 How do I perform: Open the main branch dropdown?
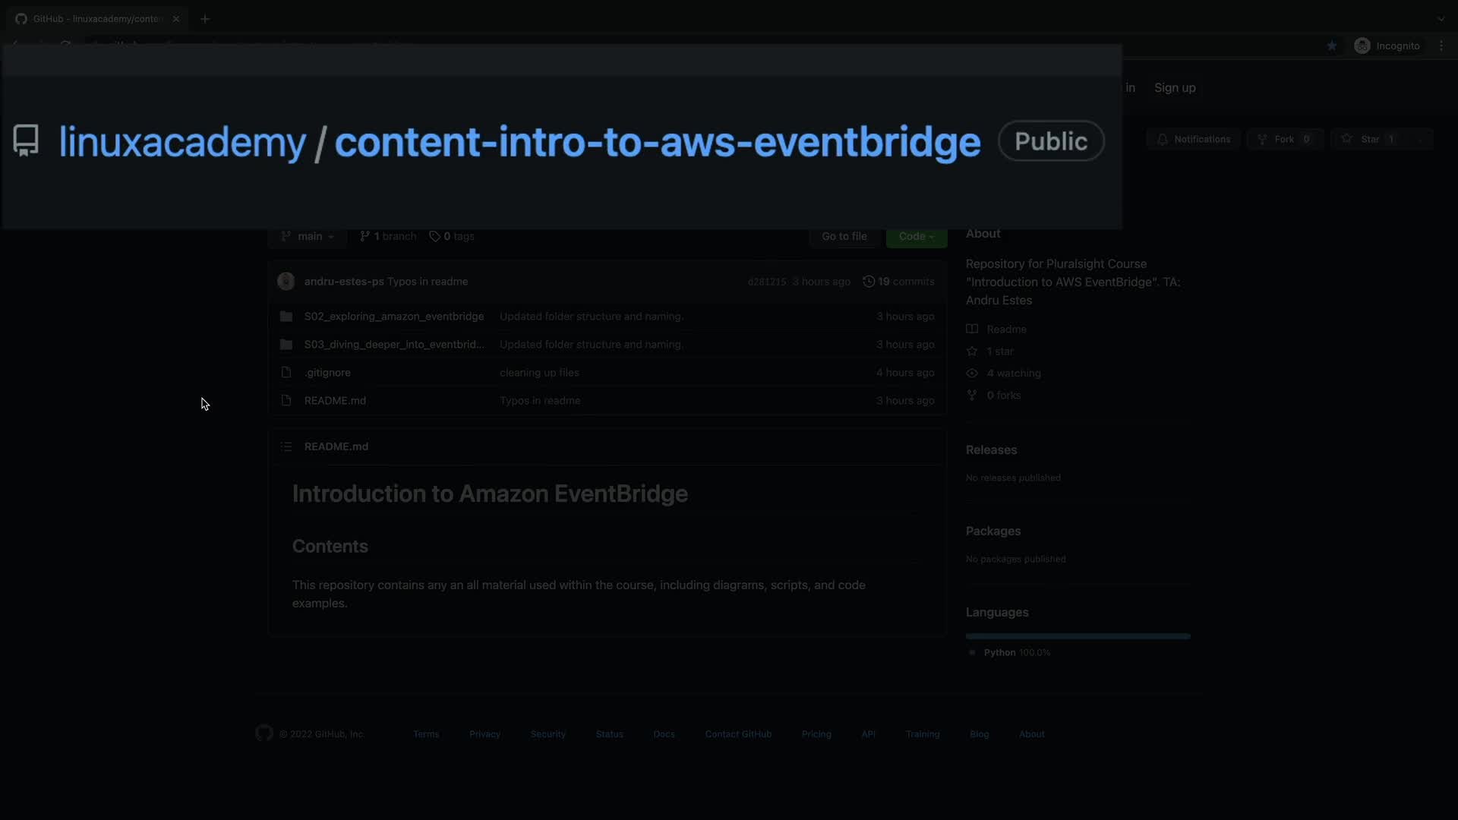[x=308, y=236]
